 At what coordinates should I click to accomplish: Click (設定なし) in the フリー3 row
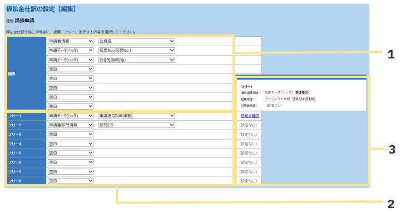(x=248, y=135)
